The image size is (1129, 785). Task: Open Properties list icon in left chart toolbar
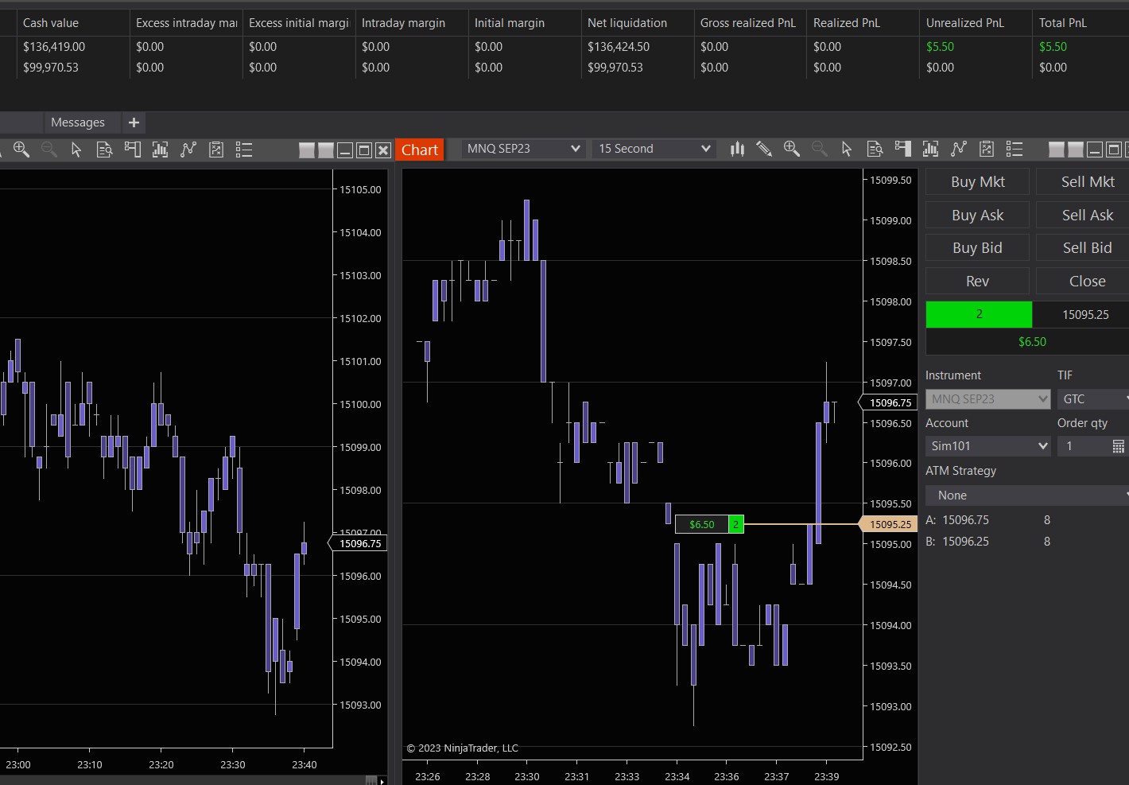click(244, 150)
